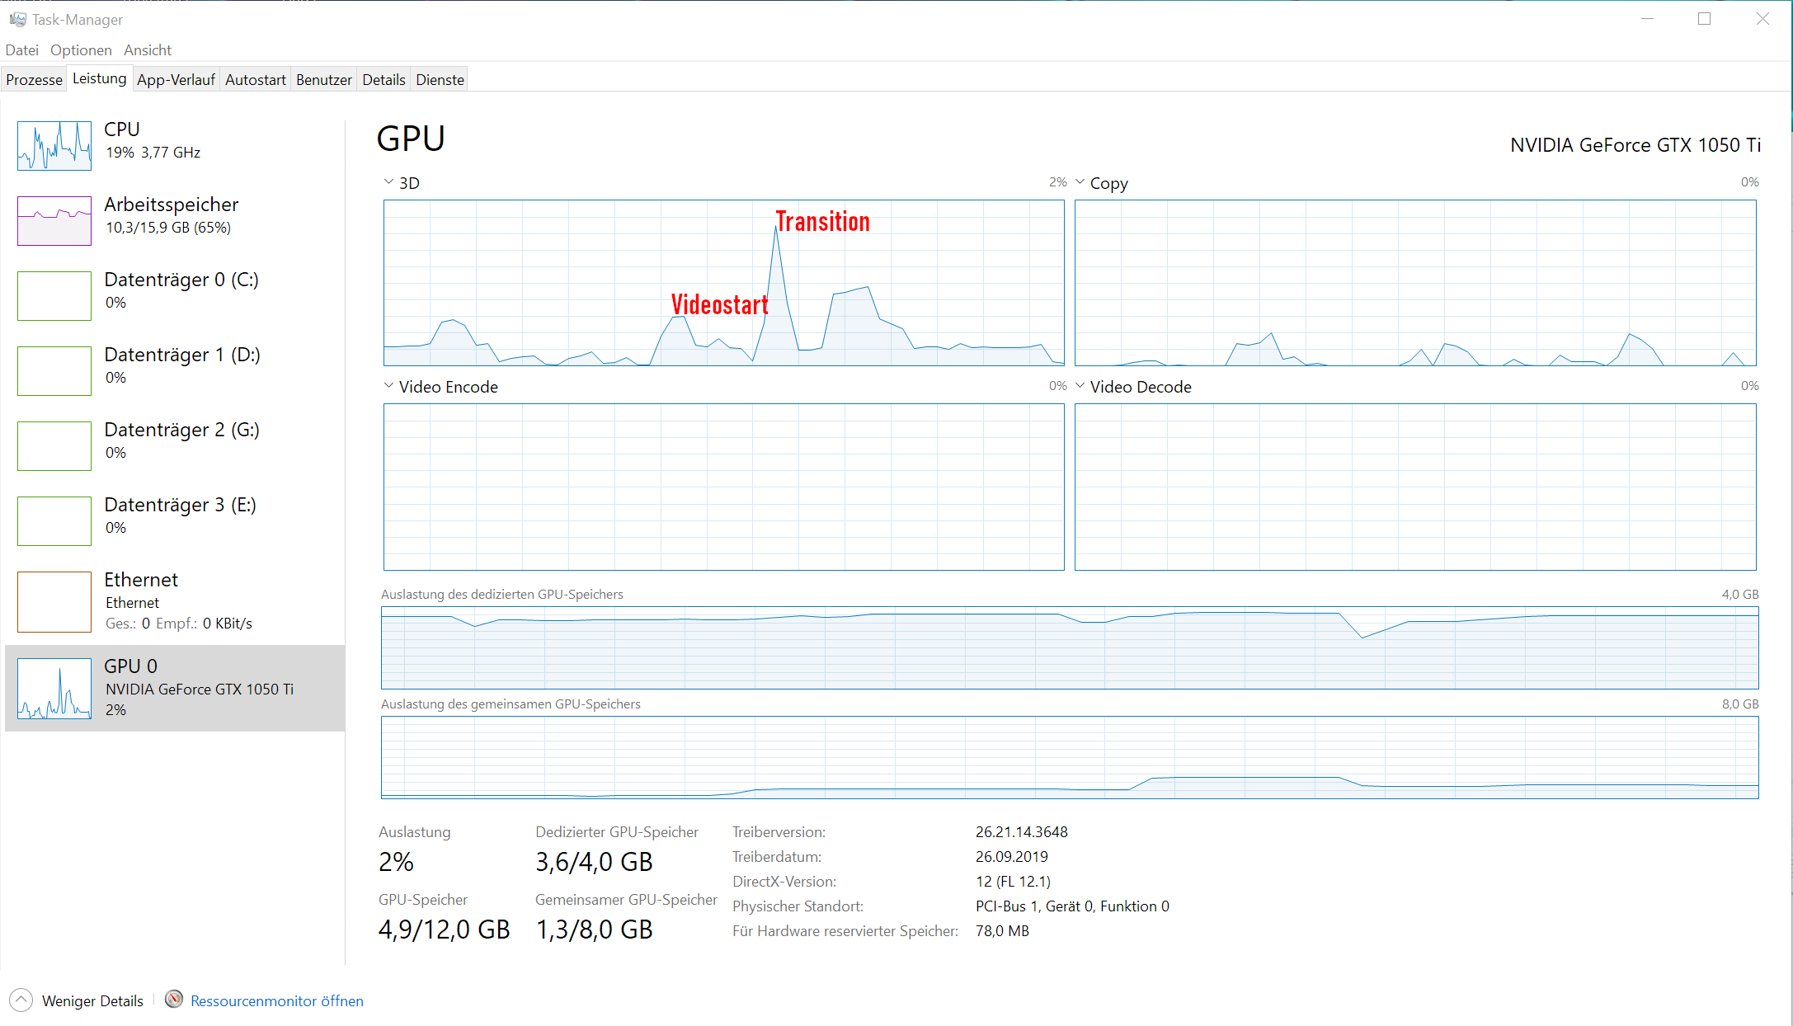Switch to the Prozesse tab
This screenshot has width=1793, height=1026.
[x=34, y=80]
